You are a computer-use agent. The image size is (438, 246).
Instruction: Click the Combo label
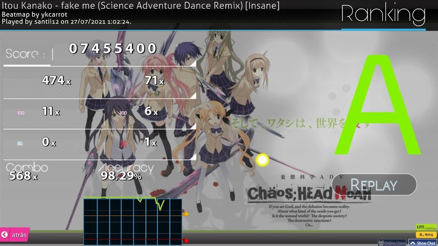point(27,167)
